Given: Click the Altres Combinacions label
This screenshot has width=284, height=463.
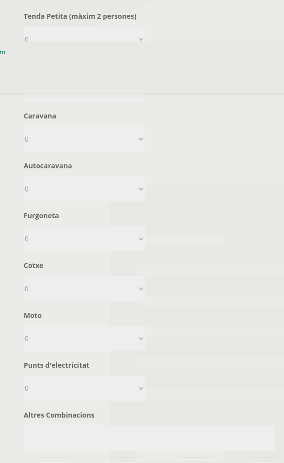Looking at the screenshot, I should coord(59,415).
